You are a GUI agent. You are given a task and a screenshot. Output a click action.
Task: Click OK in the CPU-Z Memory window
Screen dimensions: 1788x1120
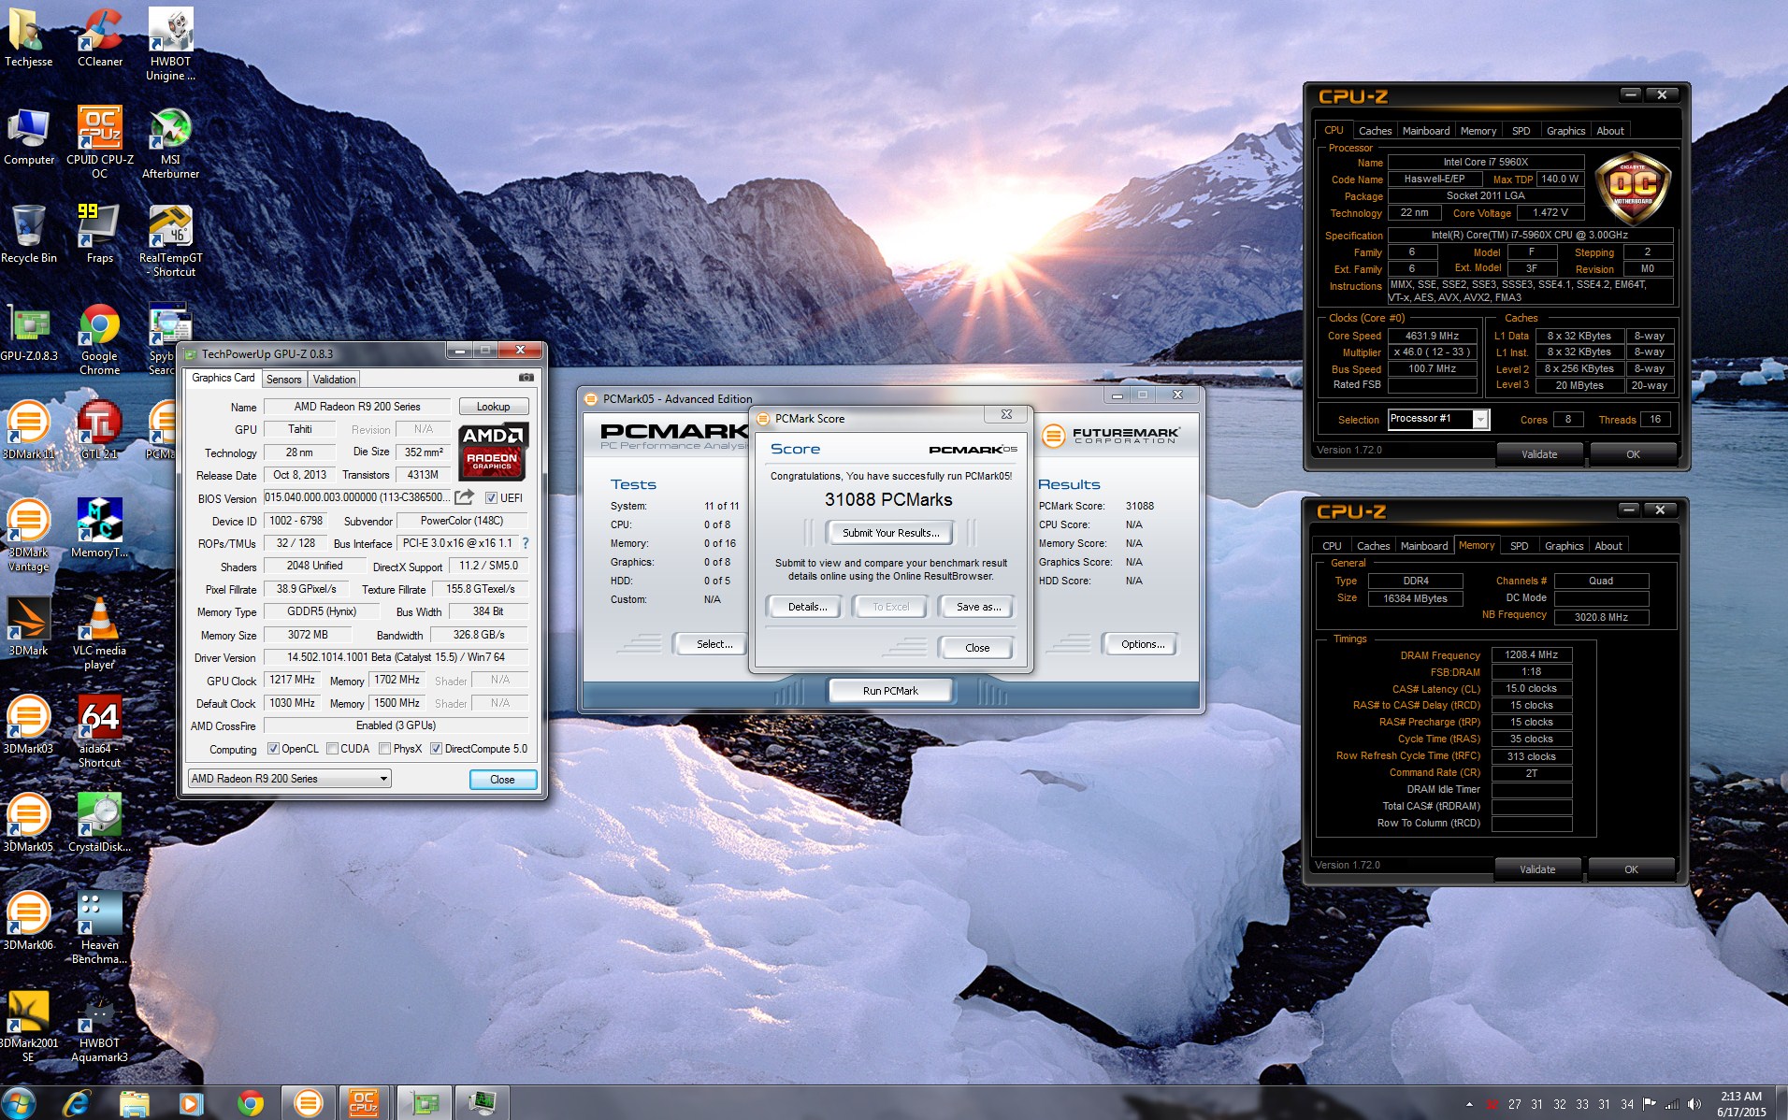coord(1631,869)
